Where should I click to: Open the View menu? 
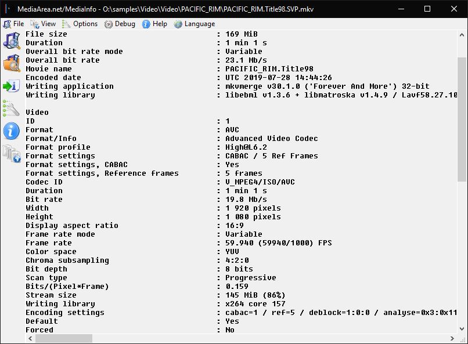(43, 24)
